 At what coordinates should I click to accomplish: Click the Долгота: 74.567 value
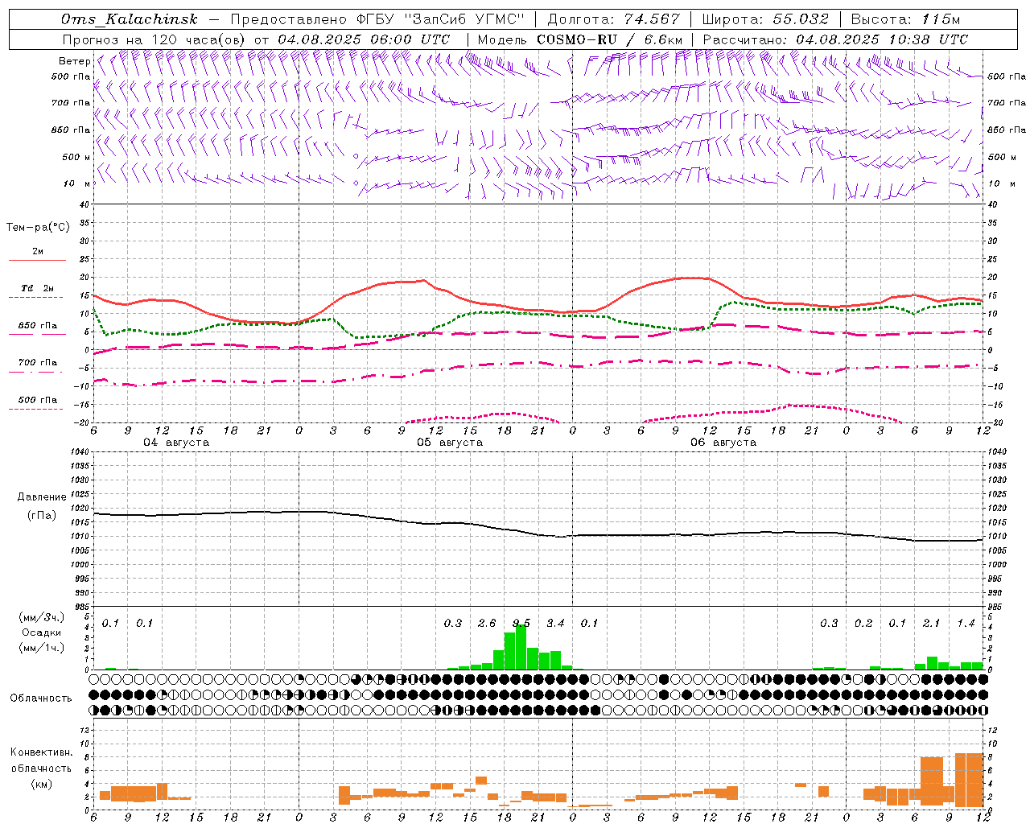(x=614, y=19)
